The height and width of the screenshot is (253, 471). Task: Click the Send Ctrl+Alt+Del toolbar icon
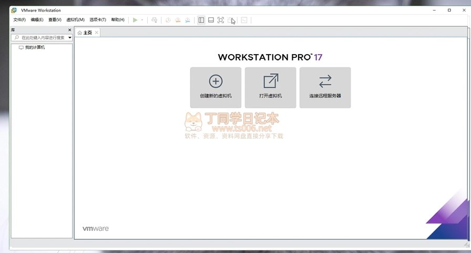(x=155, y=20)
